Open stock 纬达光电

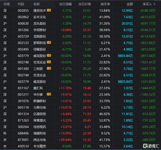[x=39, y=140]
